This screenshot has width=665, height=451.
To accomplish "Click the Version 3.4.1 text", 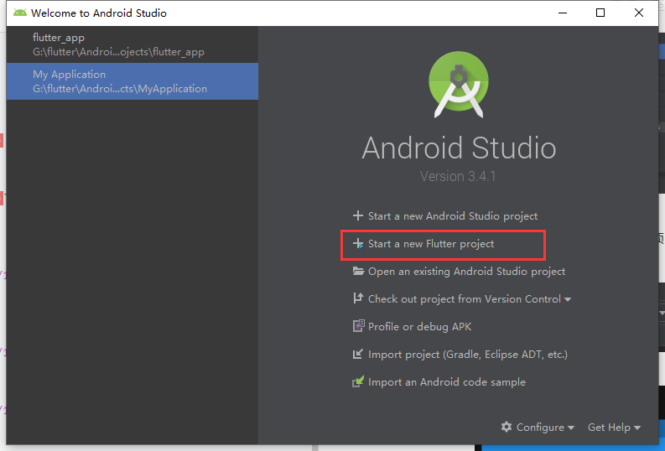I will click(x=458, y=176).
